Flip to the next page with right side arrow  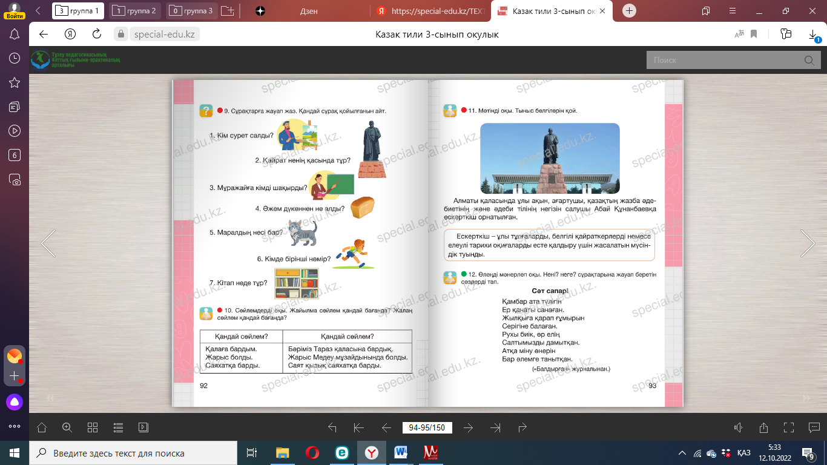(x=808, y=243)
